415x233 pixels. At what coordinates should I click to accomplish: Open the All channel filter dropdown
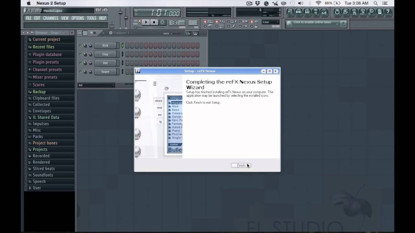(96, 85)
